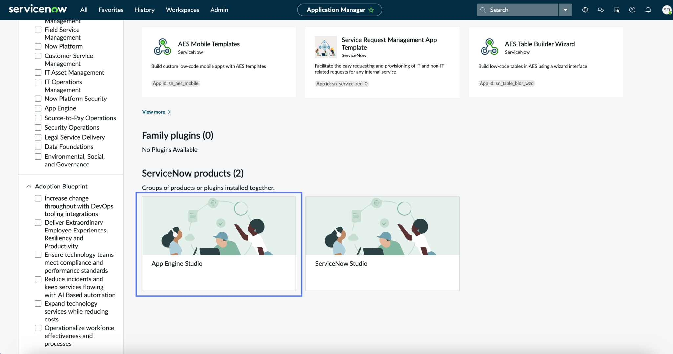Viewport: 673px width, 354px height.
Task: Check the Now Platform Security checkbox
Action: [38, 99]
